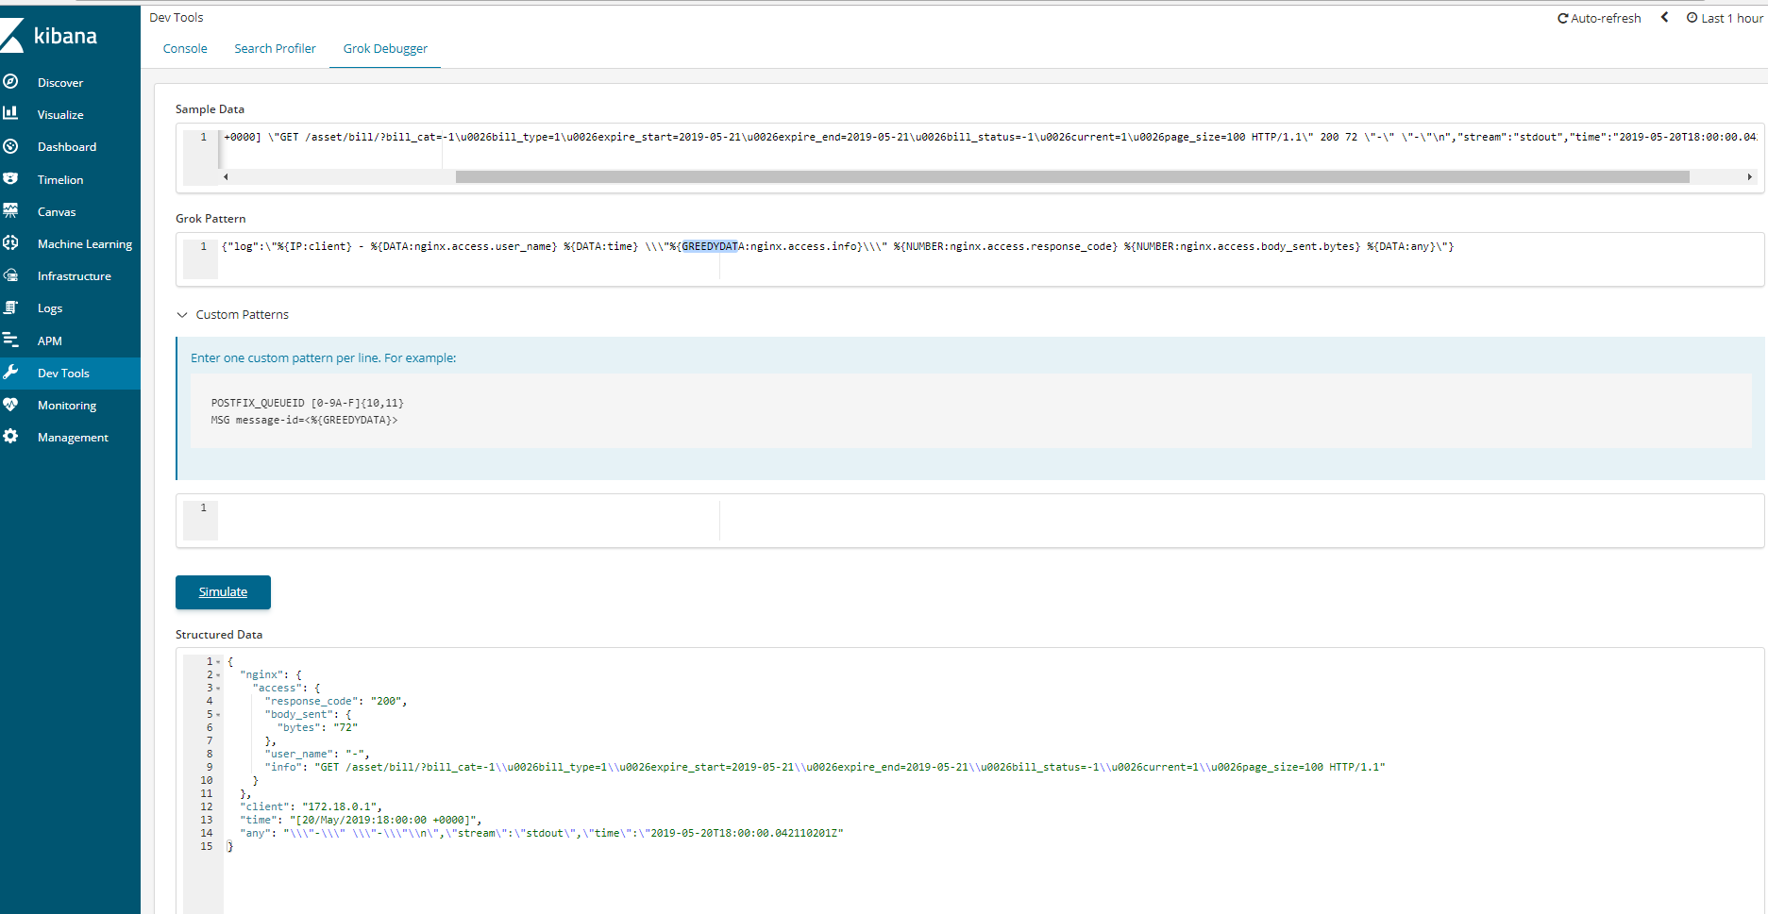The height and width of the screenshot is (914, 1768).
Task: Open Canvas via its easel icon
Action: point(10,211)
